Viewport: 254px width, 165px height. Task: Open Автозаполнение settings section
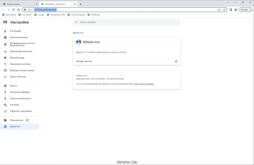(x=20, y=37)
